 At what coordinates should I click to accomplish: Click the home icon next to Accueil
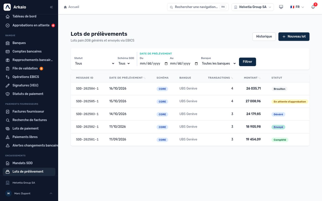pyautogui.click(x=65, y=7)
